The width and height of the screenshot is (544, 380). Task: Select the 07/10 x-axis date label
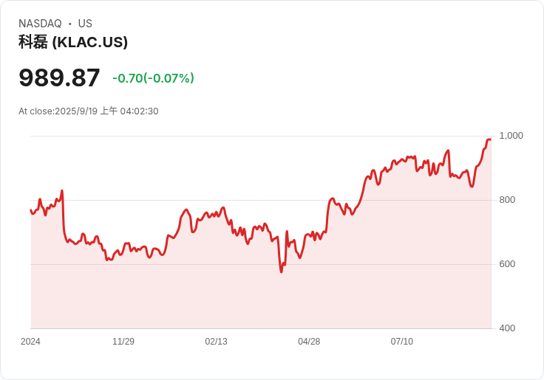401,342
